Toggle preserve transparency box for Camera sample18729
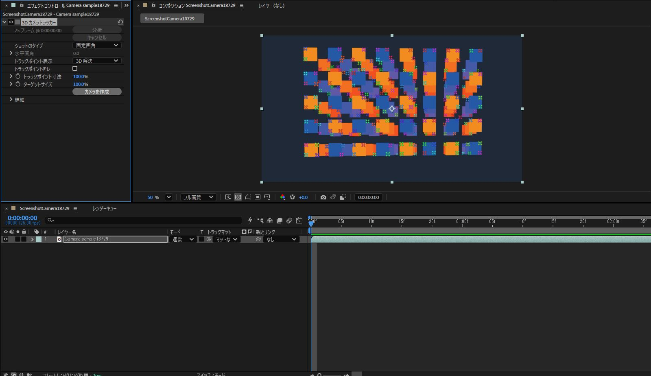 201,239
